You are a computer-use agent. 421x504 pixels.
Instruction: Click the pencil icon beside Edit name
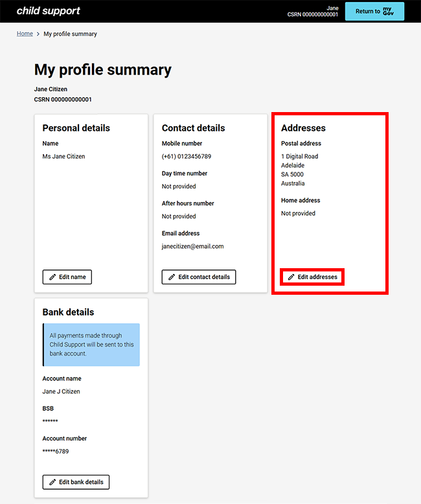(52, 277)
